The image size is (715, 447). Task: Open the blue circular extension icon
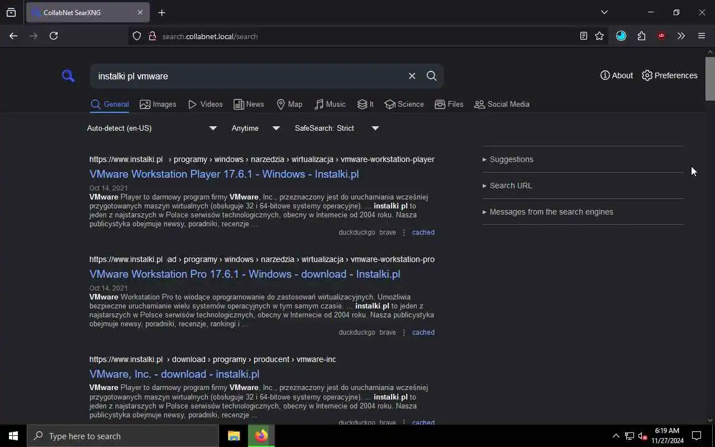[x=621, y=36]
